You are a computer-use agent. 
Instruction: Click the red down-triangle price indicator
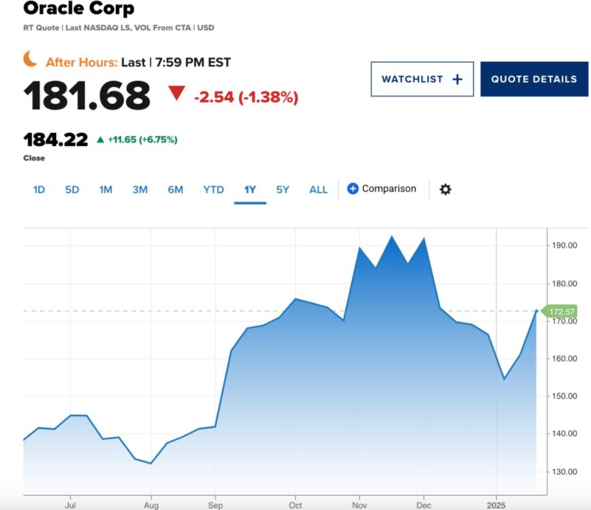coord(177,93)
